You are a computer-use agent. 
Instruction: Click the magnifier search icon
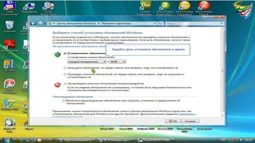(221, 24)
